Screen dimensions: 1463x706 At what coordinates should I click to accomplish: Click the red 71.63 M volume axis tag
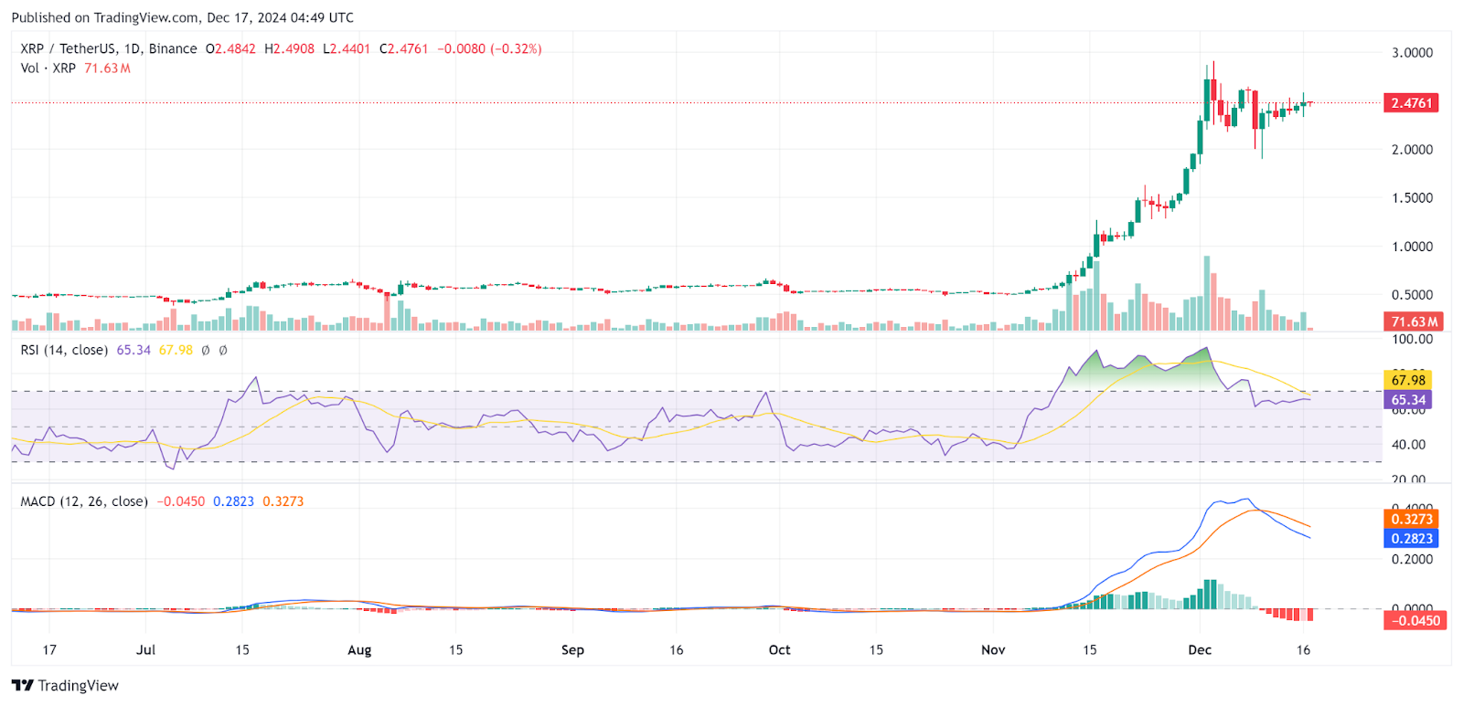click(x=1415, y=321)
